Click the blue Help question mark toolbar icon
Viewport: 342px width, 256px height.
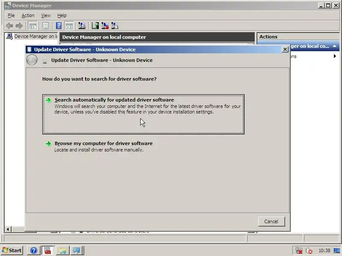pos(59,26)
